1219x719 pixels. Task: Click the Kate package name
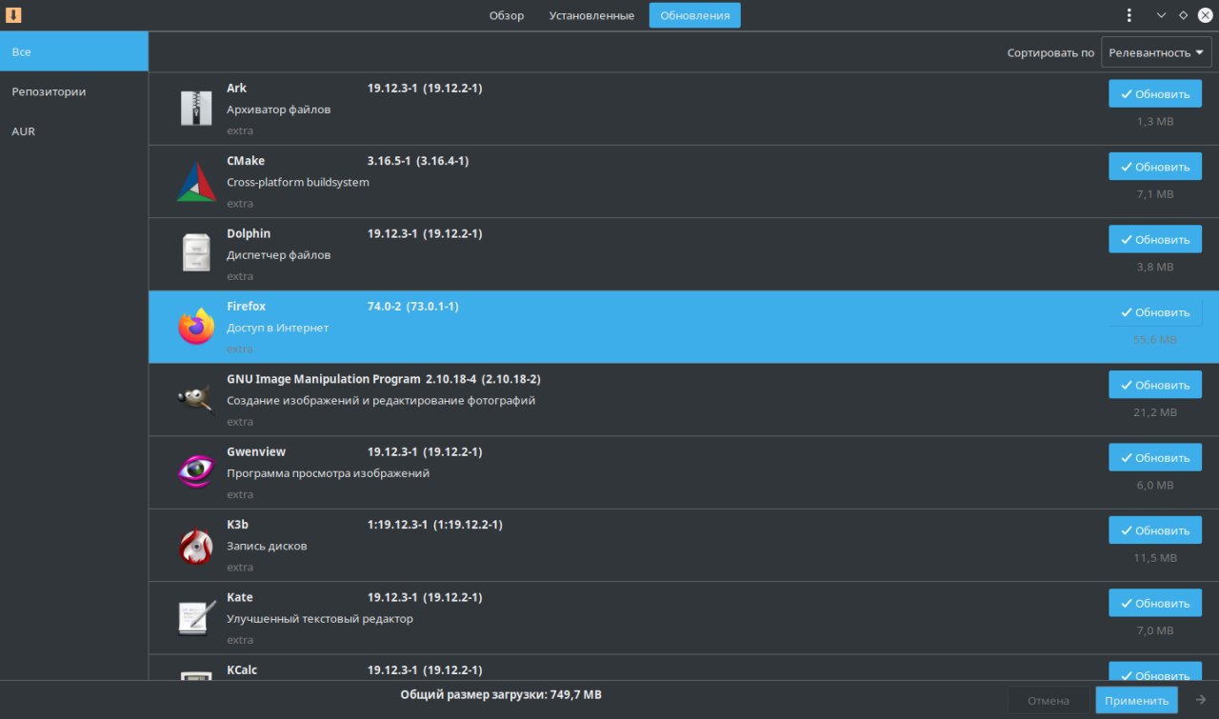240,597
